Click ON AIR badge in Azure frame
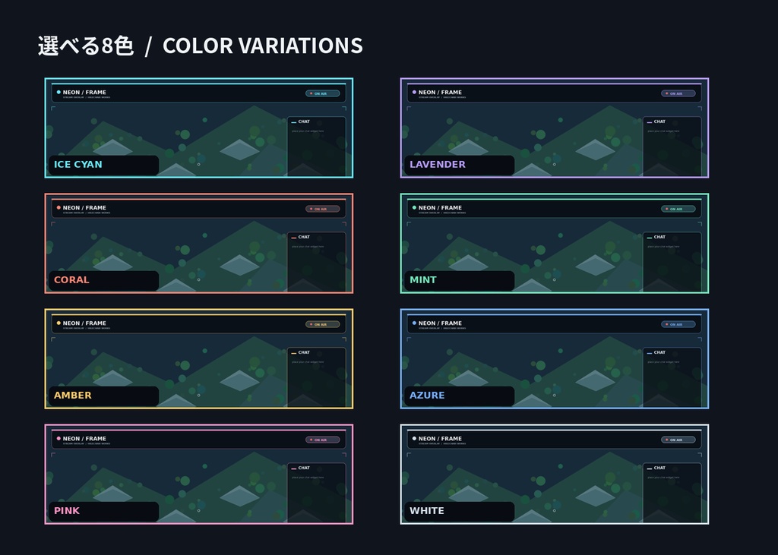Viewport: 778px width, 555px height. pyautogui.click(x=678, y=324)
